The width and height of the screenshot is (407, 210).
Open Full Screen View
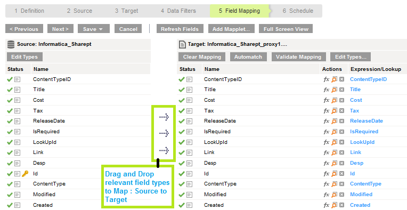pos(286,29)
